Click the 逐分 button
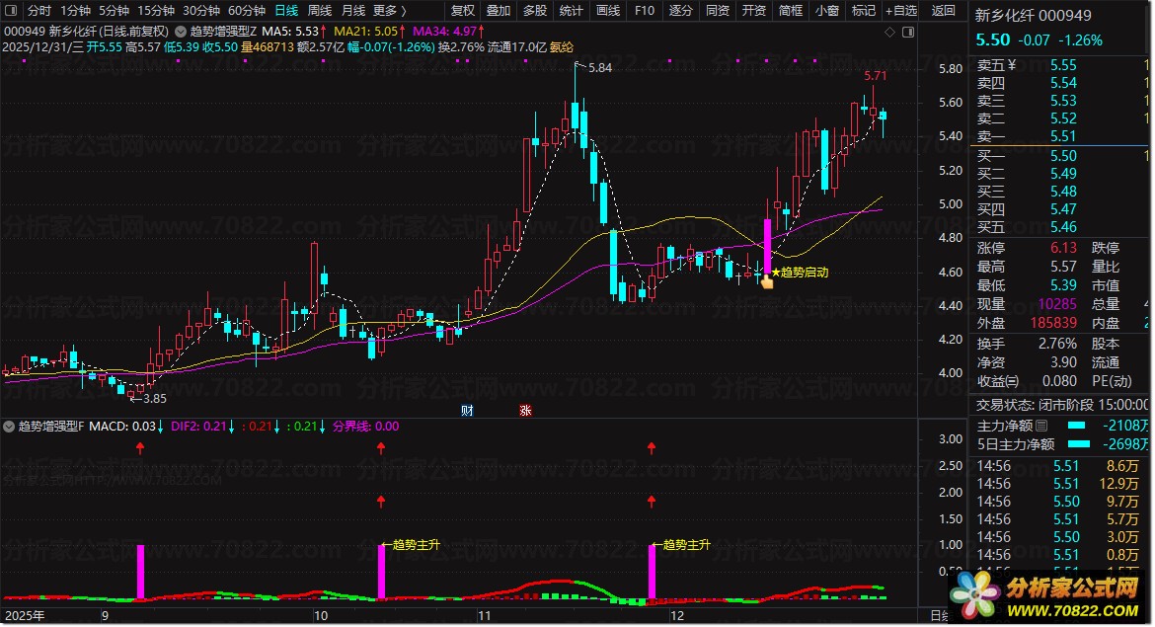Viewport: 1155px width, 627px height. (680, 10)
